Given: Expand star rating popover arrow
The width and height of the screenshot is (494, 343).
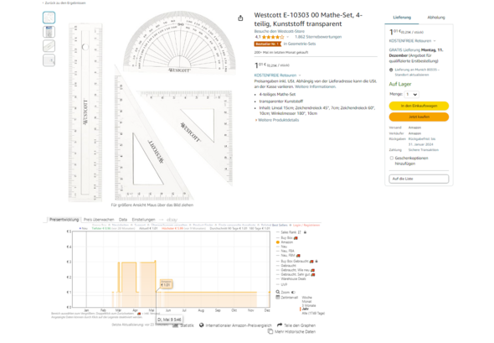Looking at the screenshot, I should coord(288,37).
